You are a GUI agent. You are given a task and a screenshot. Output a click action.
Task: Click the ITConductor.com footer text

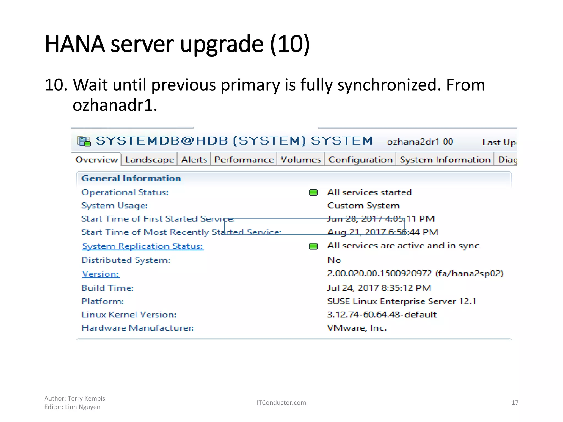coord(281,402)
